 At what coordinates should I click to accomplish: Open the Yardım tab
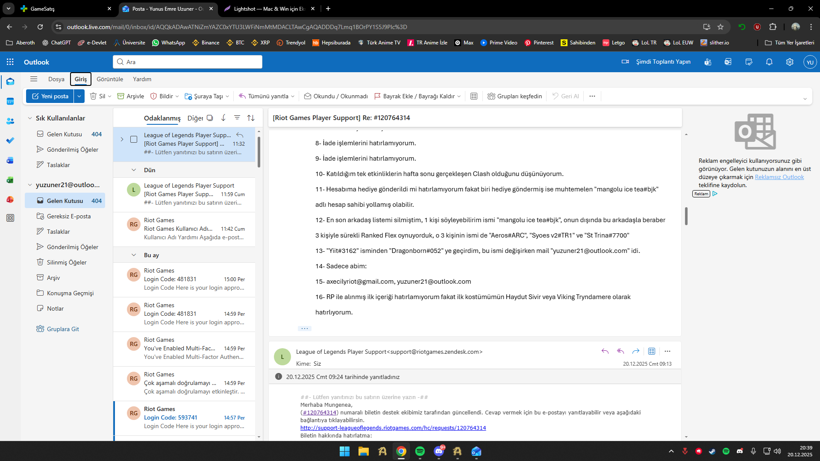coord(142,79)
